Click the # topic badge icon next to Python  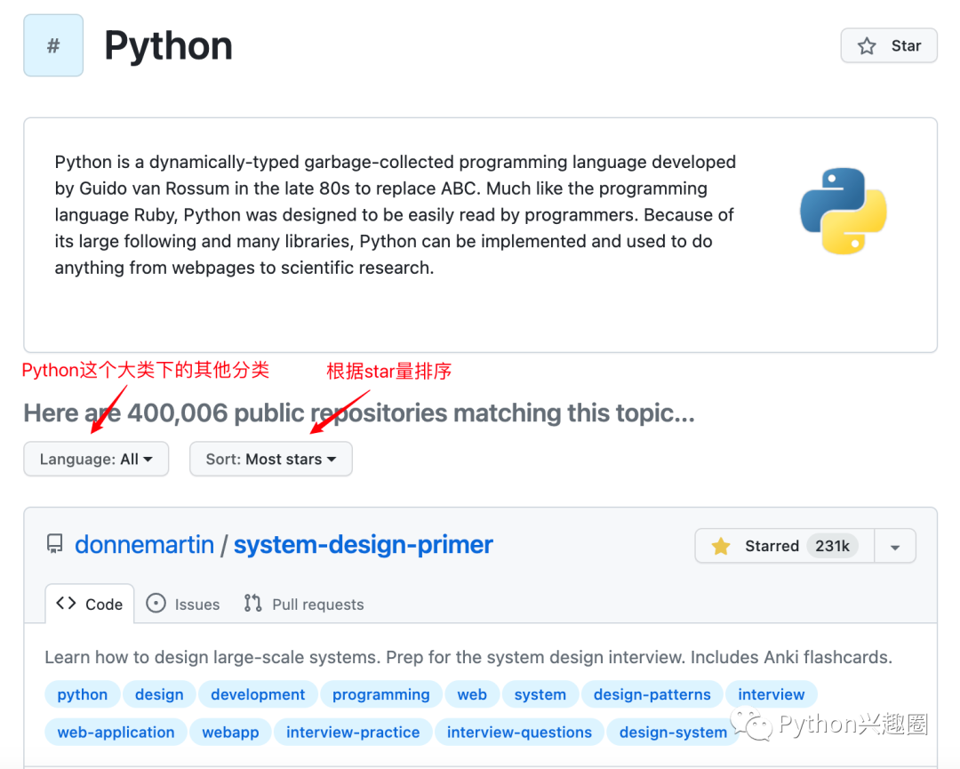(52, 44)
